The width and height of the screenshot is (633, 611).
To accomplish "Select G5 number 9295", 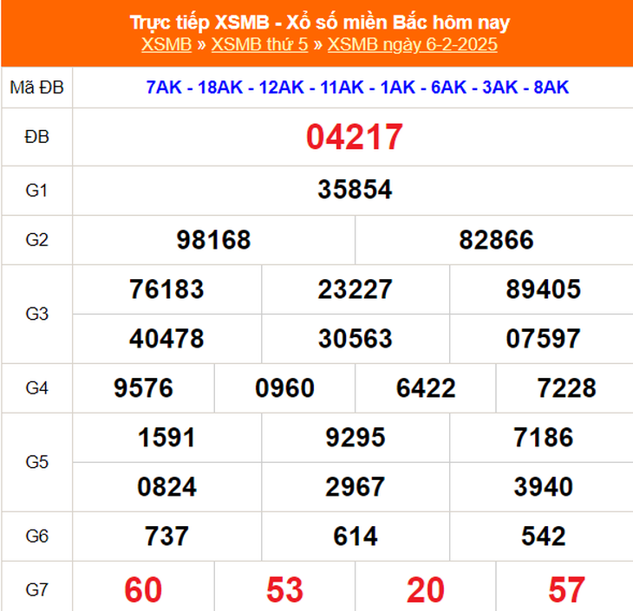I will click(356, 437).
